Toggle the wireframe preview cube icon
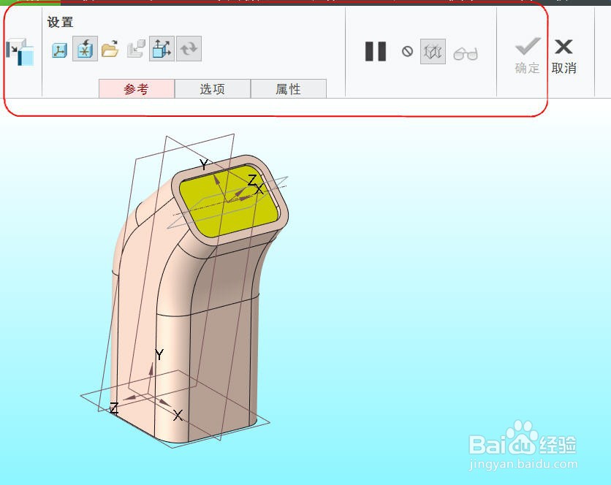The image size is (611, 485). pyautogui.click(x=433, y=51)
